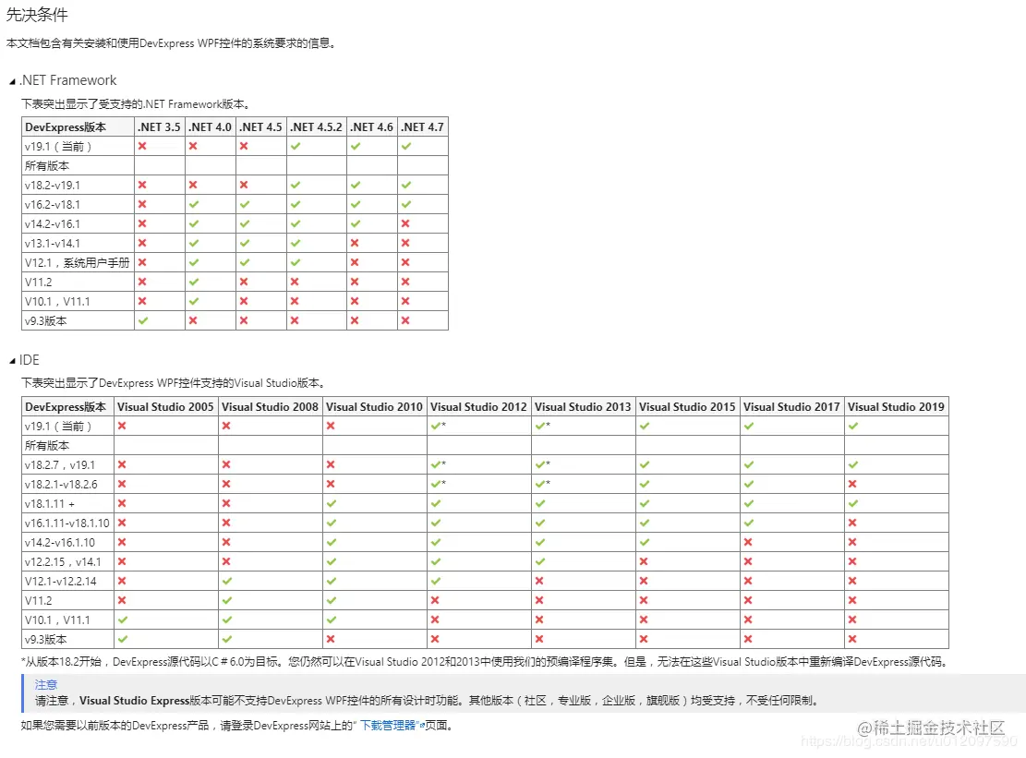This screenshot has width=1026, height=758.
Task: Click the red cross for V10.1，V11.1 under .NET 4.5
Action: [244, 301]
